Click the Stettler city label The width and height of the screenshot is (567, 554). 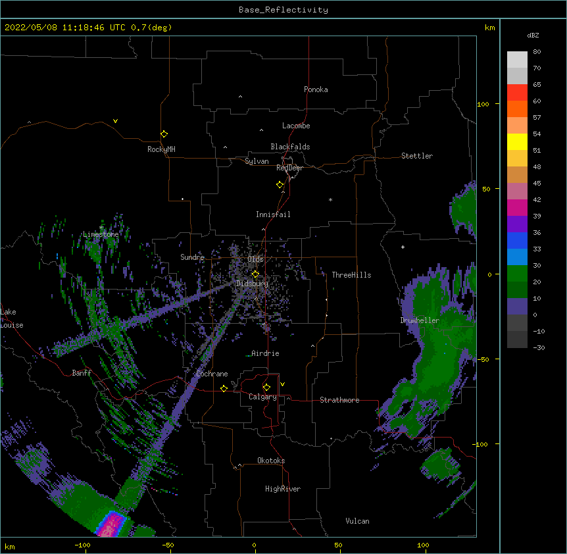[417, 156]
